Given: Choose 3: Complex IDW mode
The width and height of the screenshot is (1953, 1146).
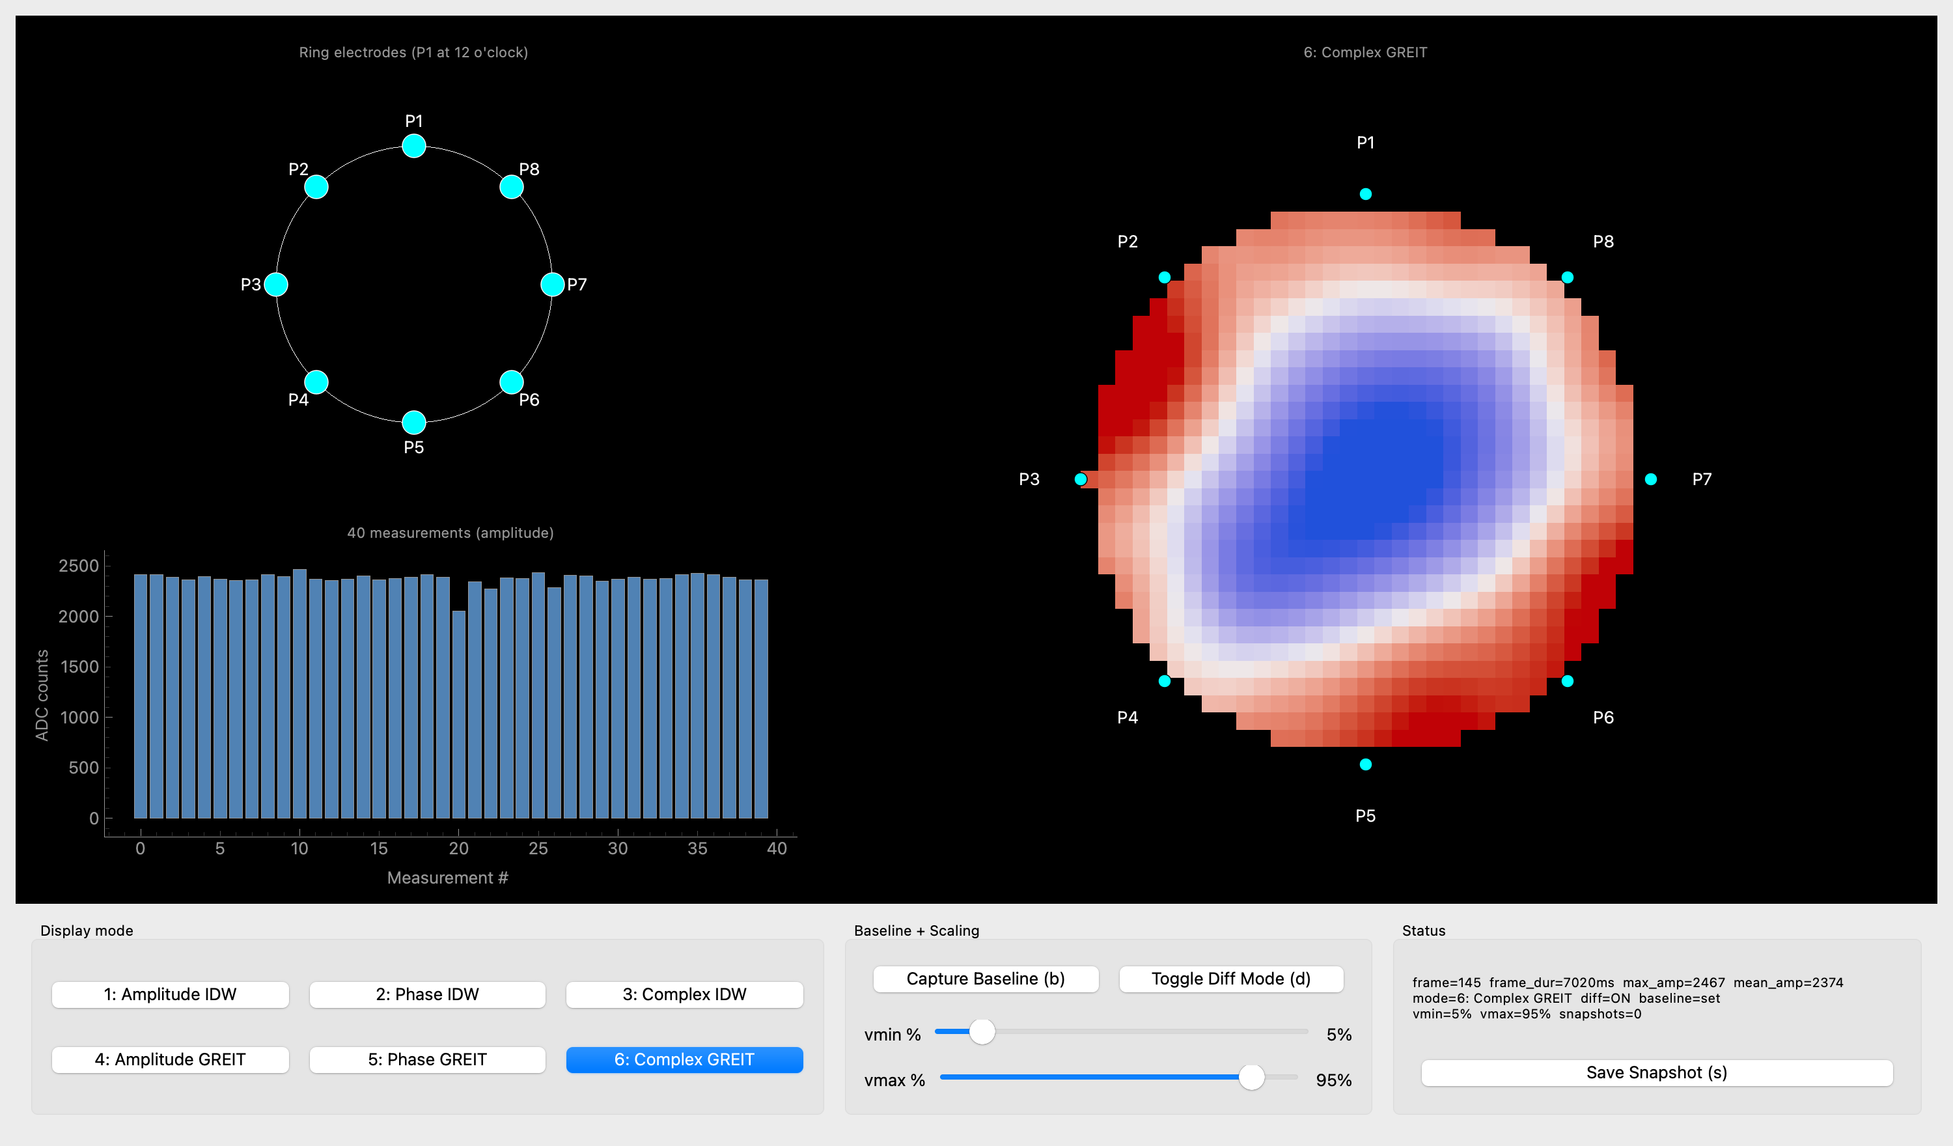Looking at the screenshot, I should 684,994.
